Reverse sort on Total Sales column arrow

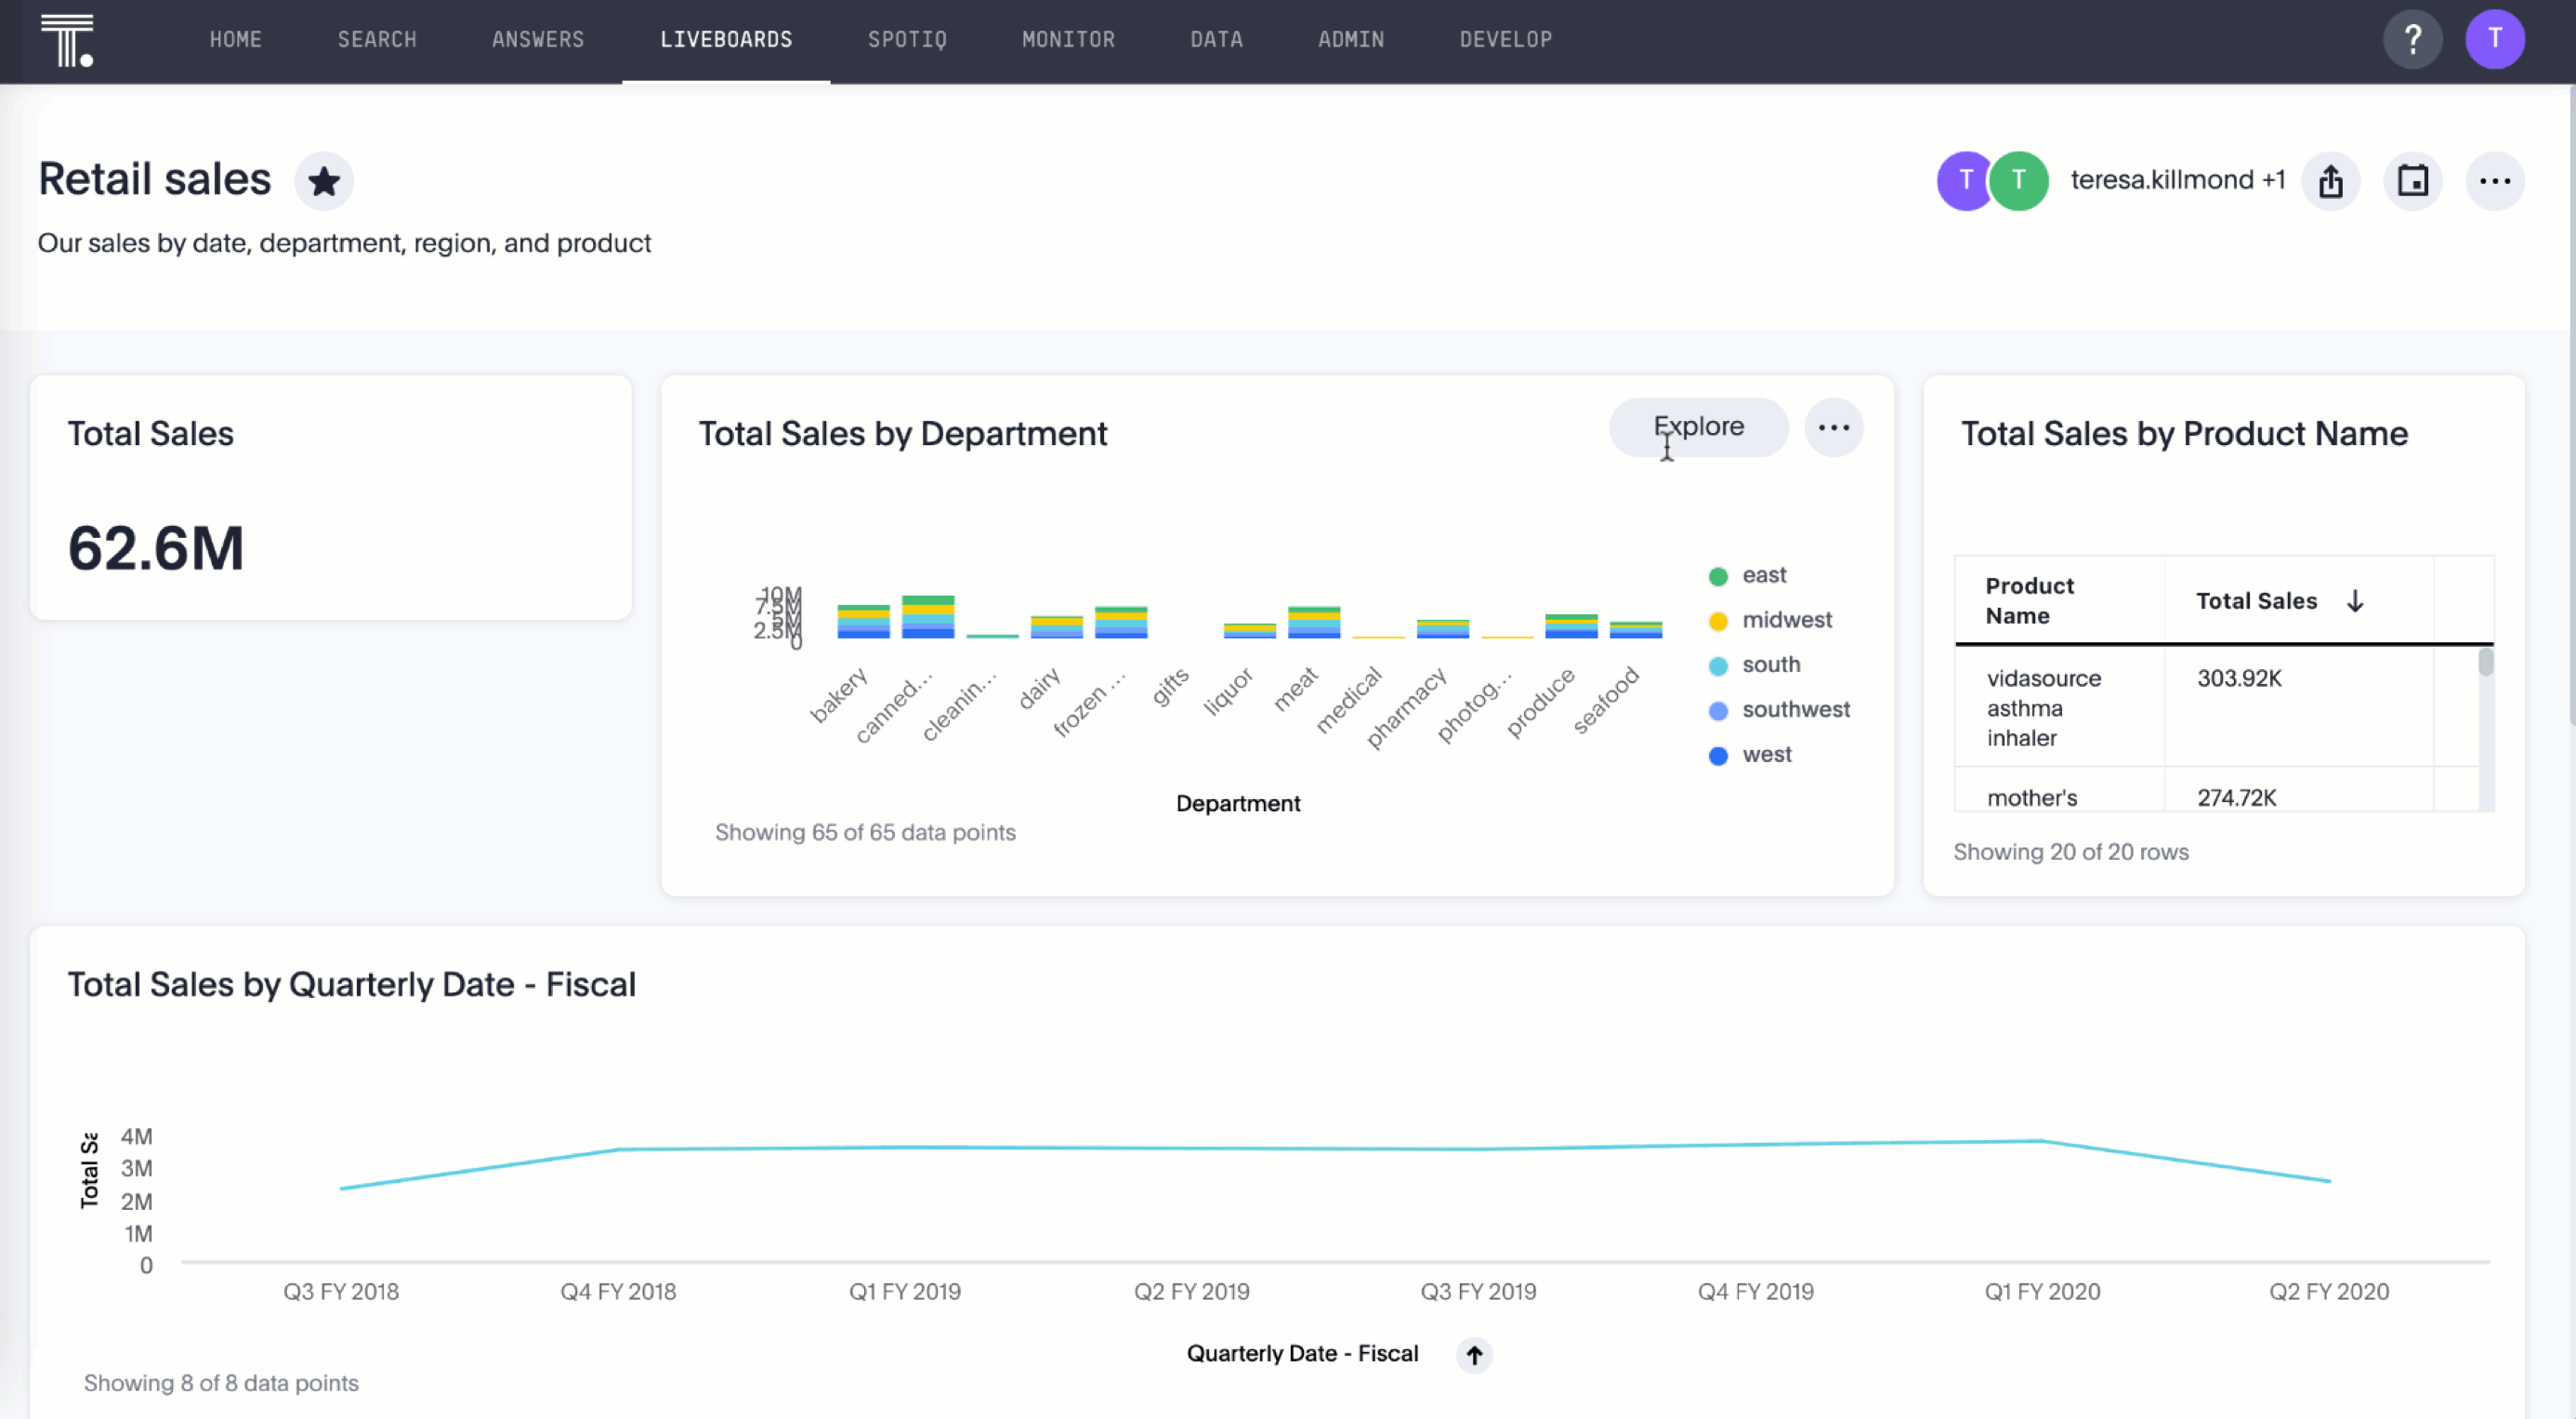(x=2356, y=600)
